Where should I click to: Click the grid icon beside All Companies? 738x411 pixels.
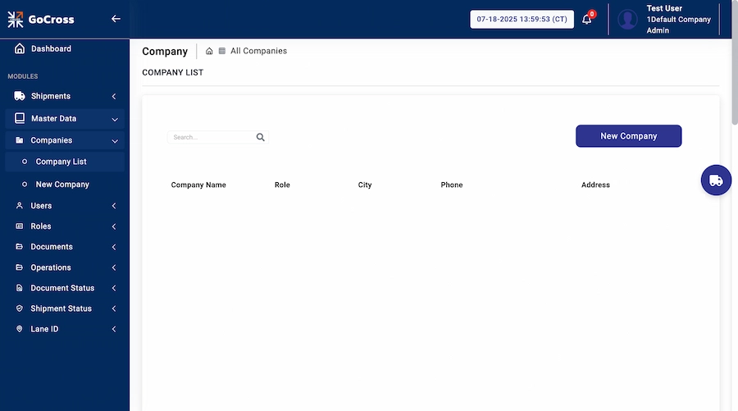[222, 51]
